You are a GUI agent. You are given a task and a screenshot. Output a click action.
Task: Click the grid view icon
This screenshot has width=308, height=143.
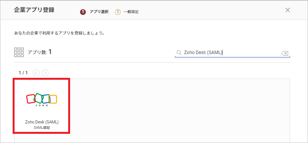coord(19,52)
